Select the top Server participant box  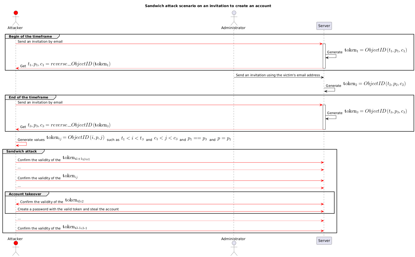click(x=324, y=26)
